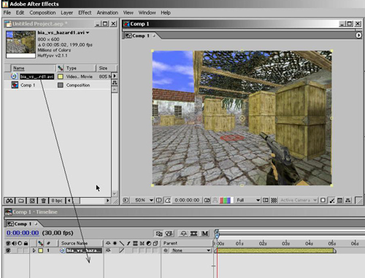
Task: Hide video of bia_vs_hazard layer eye switch
Action: (x=8, y=250)
